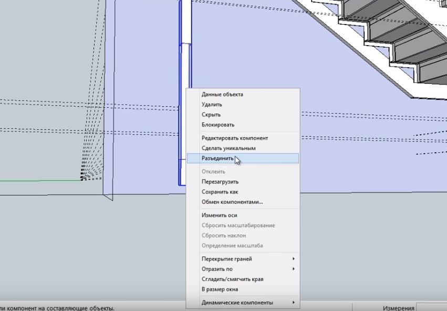This screenshot has width=447, height=311.
Task: Choose "Скрыть" to hide the component
Action: pos(211,115)
